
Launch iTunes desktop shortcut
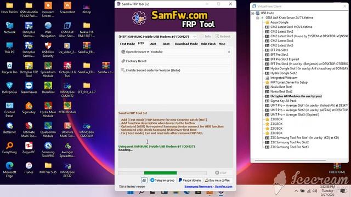(x=29, y=168)
